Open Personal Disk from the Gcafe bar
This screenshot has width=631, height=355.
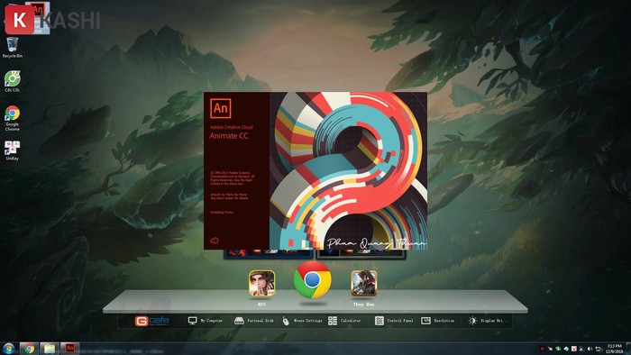253,321
